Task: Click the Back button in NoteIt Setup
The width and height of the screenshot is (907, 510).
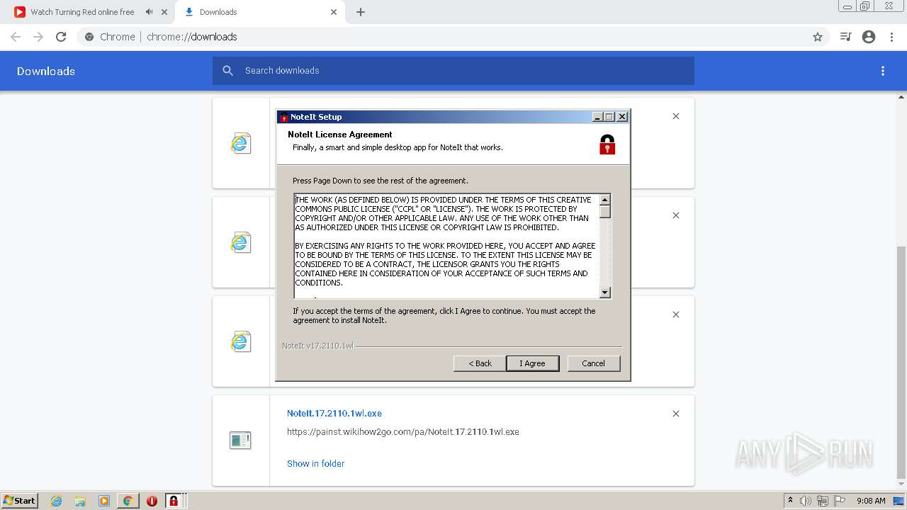Action: pos(480,363)
